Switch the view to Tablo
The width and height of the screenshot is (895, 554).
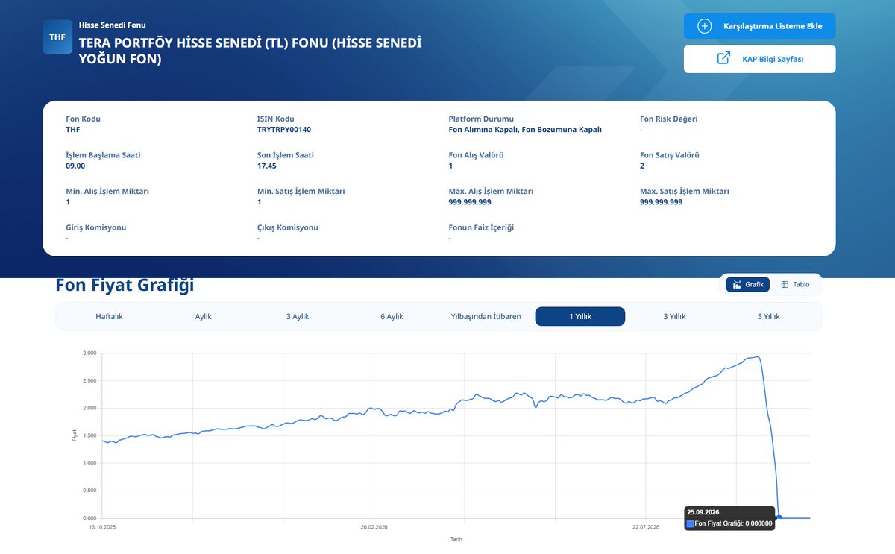click(794, 284)
